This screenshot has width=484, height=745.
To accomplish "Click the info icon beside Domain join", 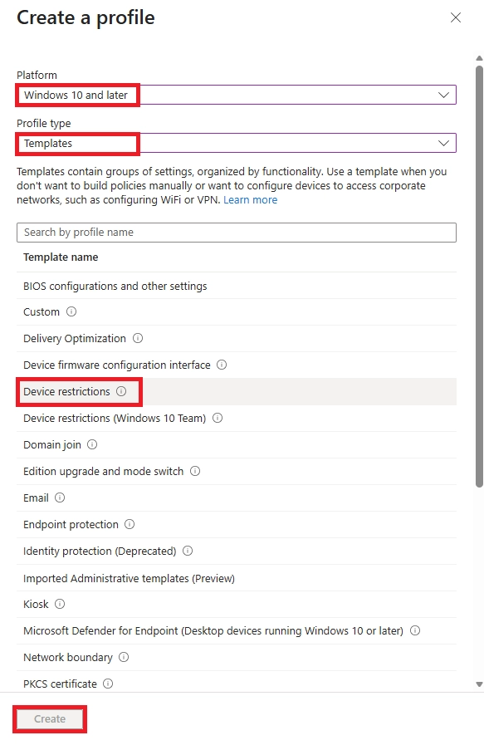I will [91, 444].
